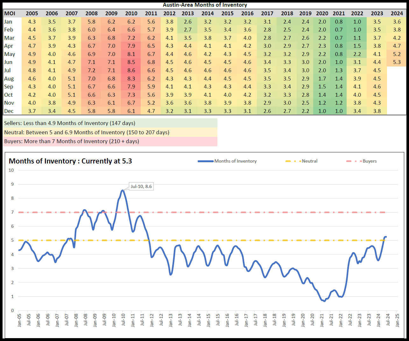Click the 10 value on the y-axis
Viewport: 409px width, 341px height.
(11, 170)
